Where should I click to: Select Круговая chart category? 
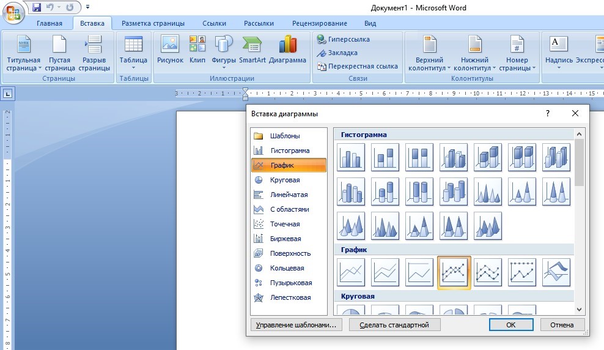(289, 180)
